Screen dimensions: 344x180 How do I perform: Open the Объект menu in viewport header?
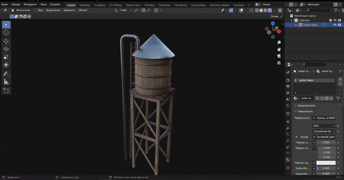point(83,10)
